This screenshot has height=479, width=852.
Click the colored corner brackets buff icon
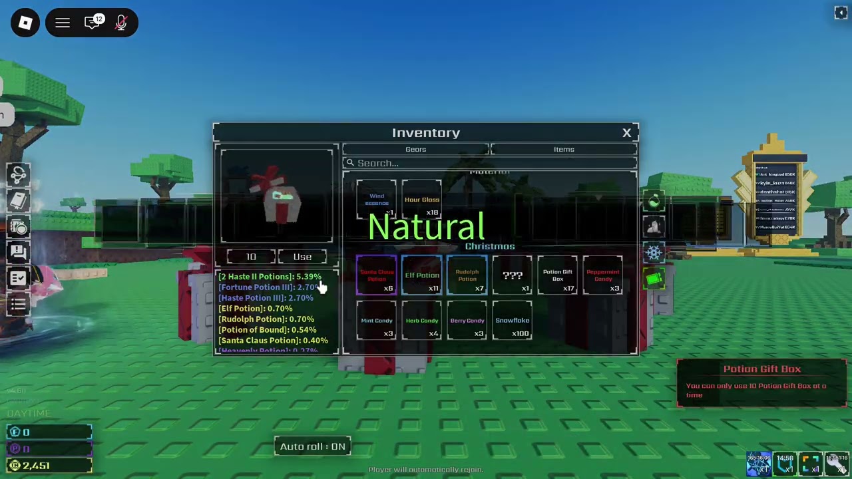click(x=811, y=464)
